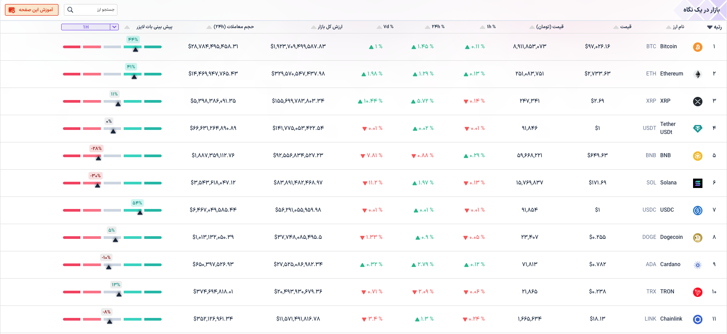
Task: Sort by 24h trading volume column
Action: point(230,27)
